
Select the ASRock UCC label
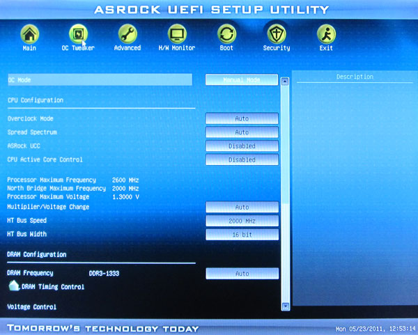click(24, 146)
